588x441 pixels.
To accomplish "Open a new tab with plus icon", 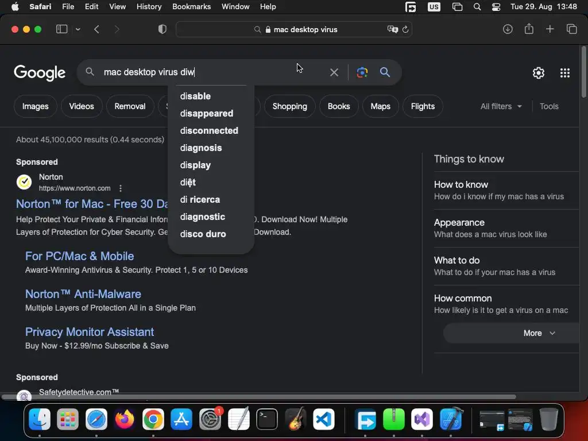I will (x=550, y=29).
